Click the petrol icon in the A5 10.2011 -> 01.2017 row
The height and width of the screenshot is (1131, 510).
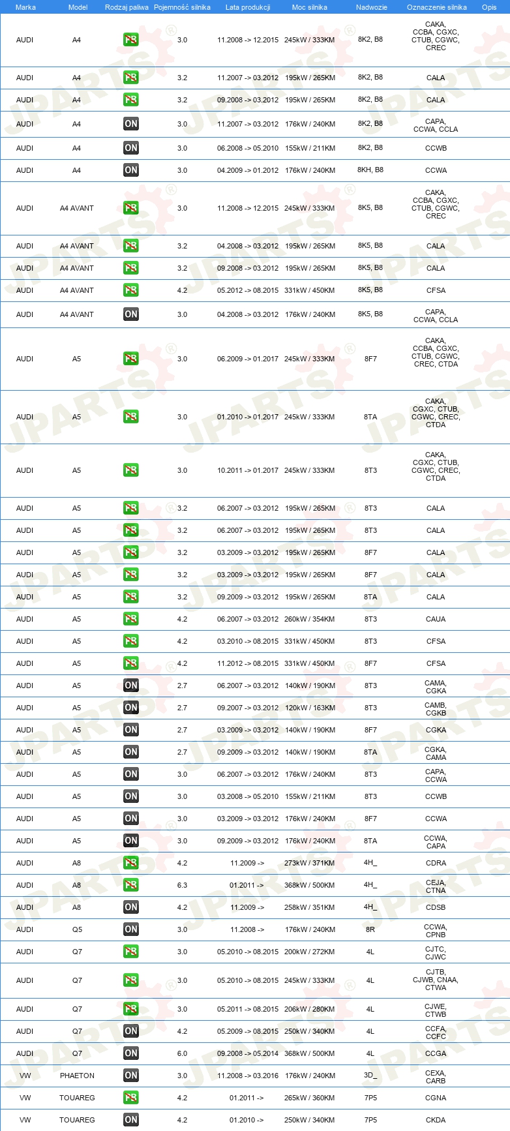[131, 470]
